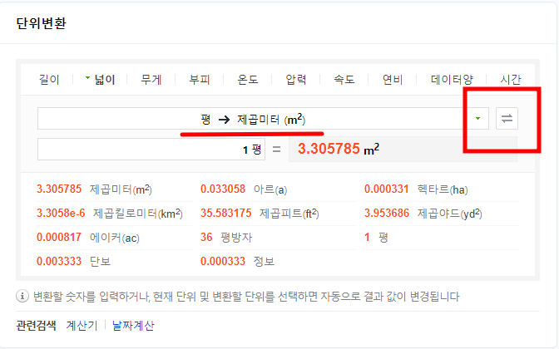Viewport: 559px width, 349px height.
Task: Select the 35.583175 제곱피트(ft²) row
Action: 278,214
